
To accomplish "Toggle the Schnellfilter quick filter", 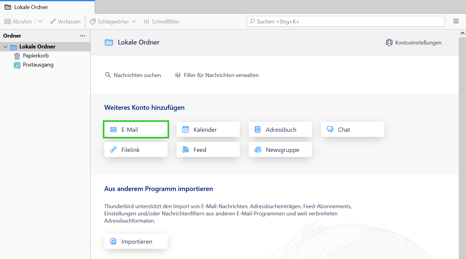I will click(162, 22).
